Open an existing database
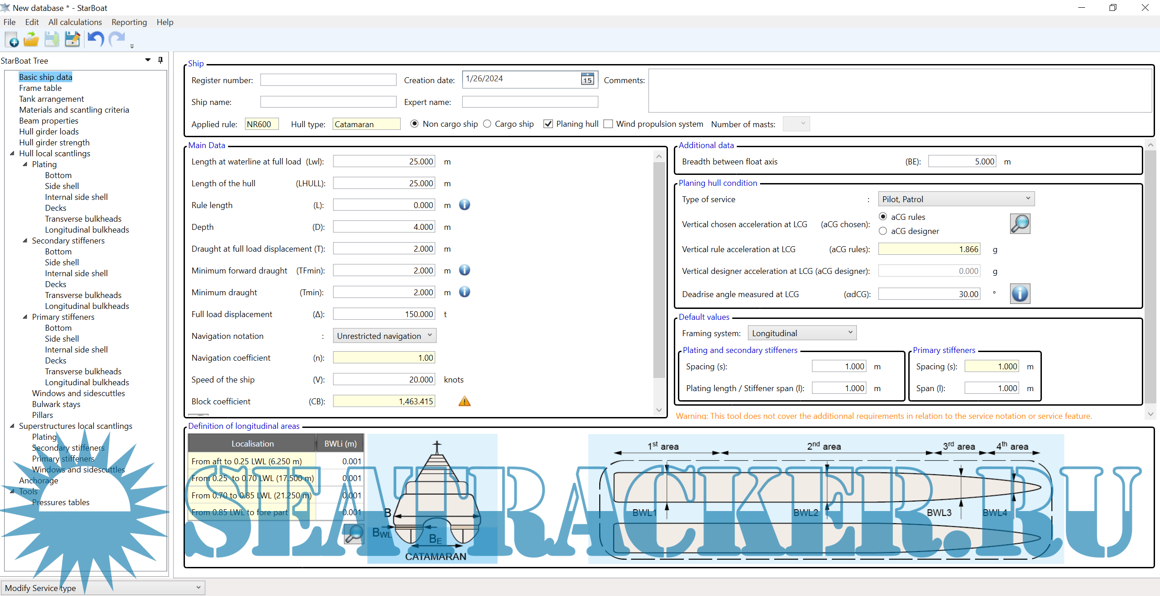The height and width of the screenshot is (596, 1160). (x=30, y=40)
